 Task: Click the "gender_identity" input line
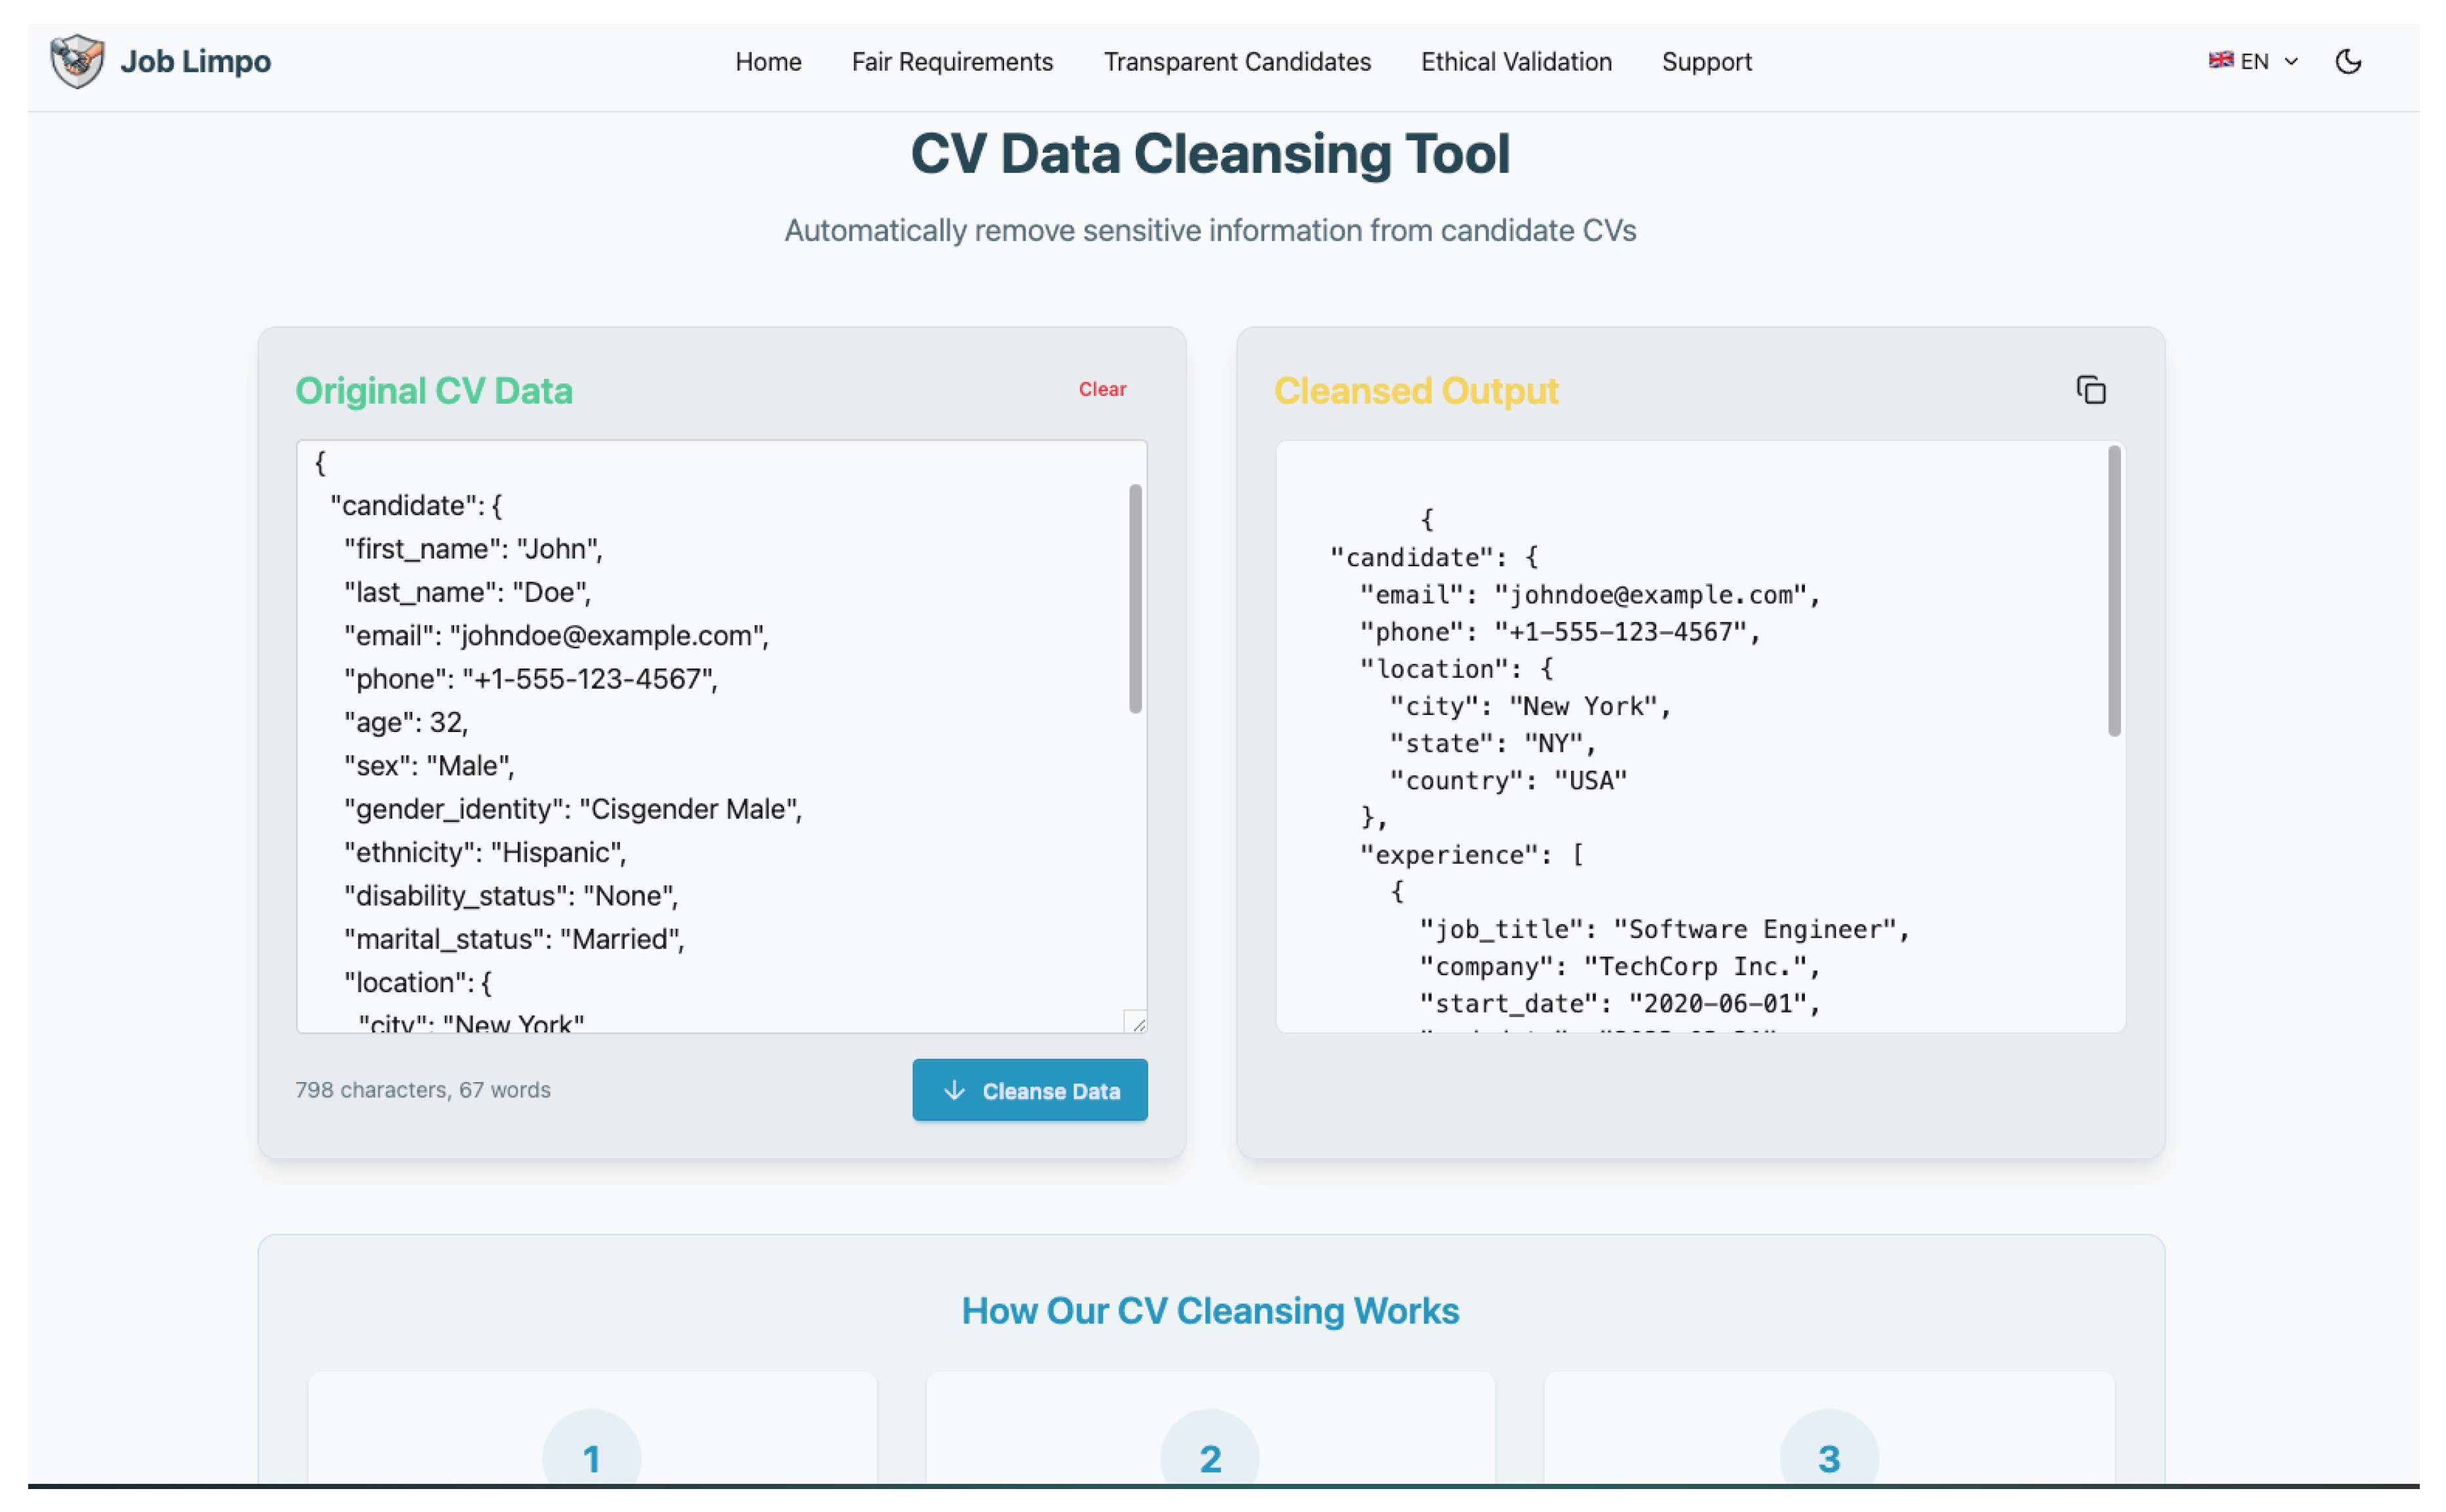click(x=573, y=809)
